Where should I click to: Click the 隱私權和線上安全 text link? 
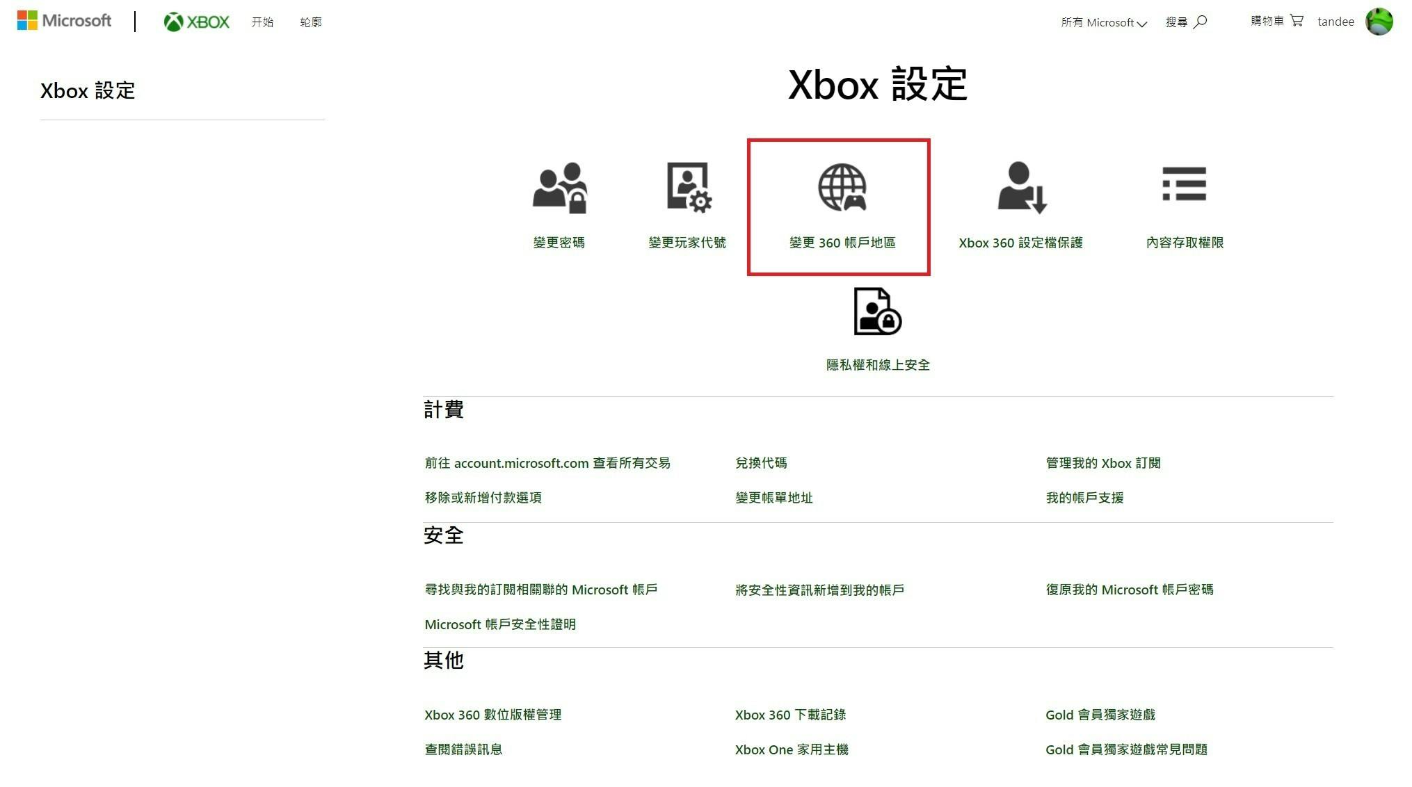tap(878, 365)
